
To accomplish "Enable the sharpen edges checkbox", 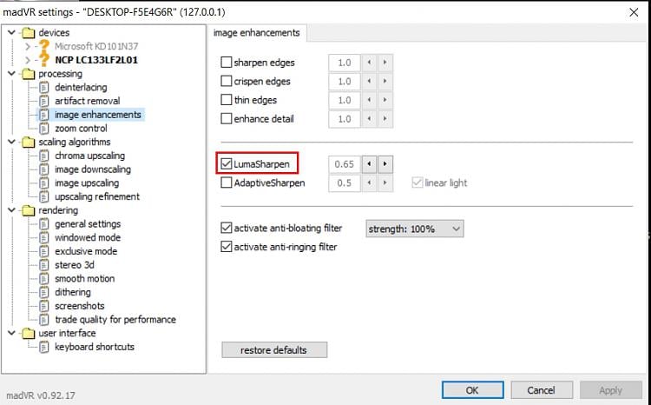I will tap(227, 63).
